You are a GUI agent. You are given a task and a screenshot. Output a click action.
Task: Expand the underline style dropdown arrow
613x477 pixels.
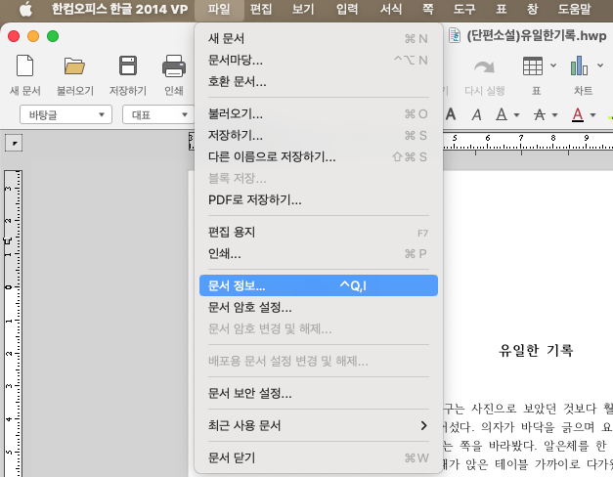[516, 115]
